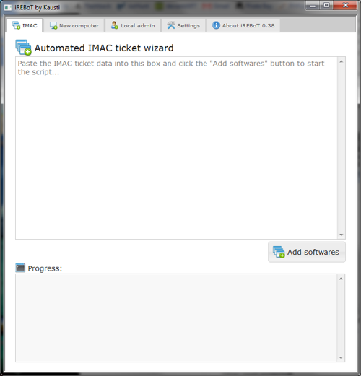
Task: Click inside the Progress output area
Action: point(176,318)
